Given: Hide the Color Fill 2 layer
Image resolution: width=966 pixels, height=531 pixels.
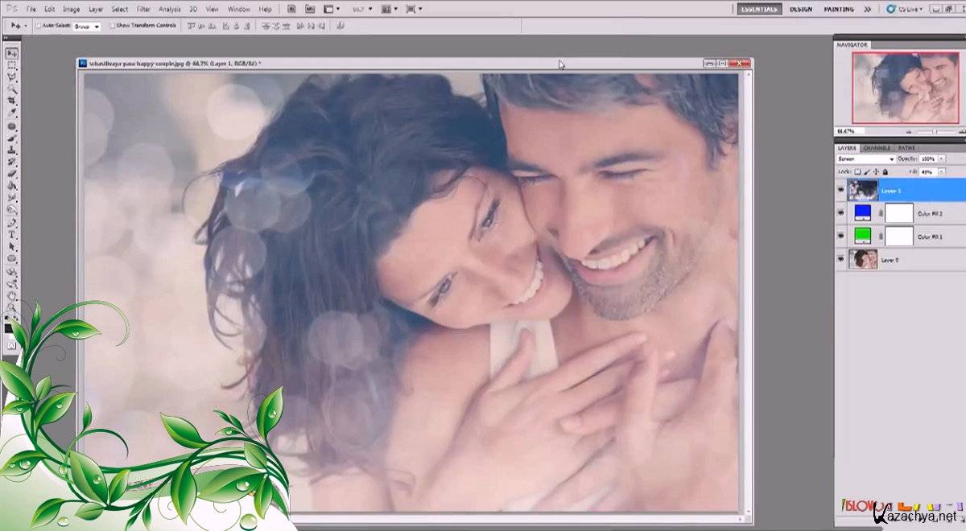Looking at the screenshot, I should (x=841, y=213).
